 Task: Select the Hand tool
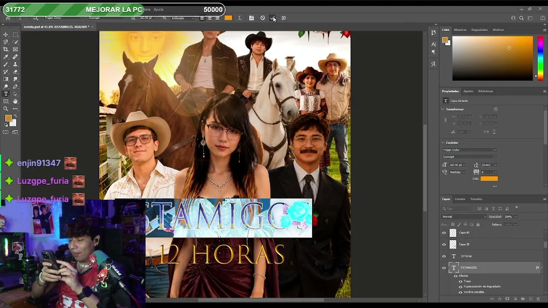[x=15, y=101]
